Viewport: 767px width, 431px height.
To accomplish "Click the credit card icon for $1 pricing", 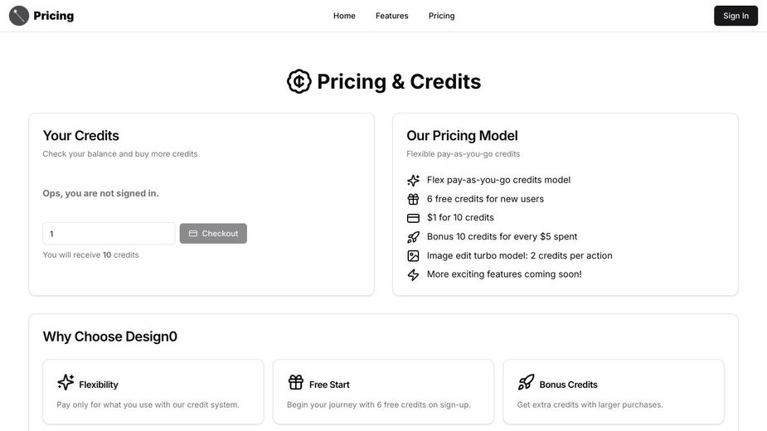I will pyautogui.click(x=413, y=218).
